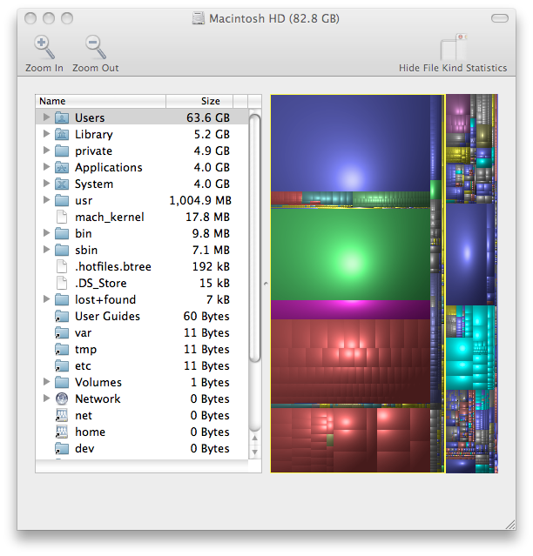
Task: Click the window resize grip
Action: pos(510,525)
